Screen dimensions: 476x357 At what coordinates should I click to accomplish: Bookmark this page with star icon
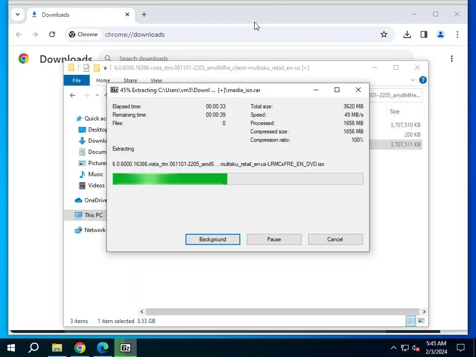383,34
